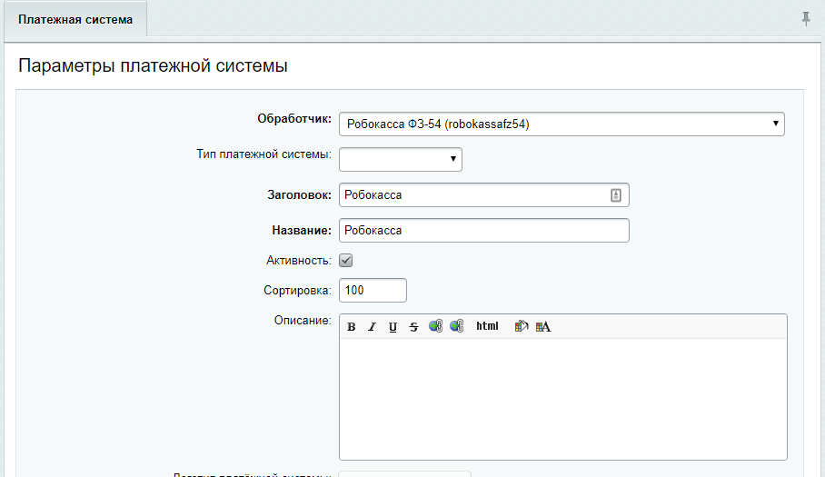Click the pin icon in the tab bar
Screen dimensions: 825x477
pyautogui.click(x=805, y=19)
